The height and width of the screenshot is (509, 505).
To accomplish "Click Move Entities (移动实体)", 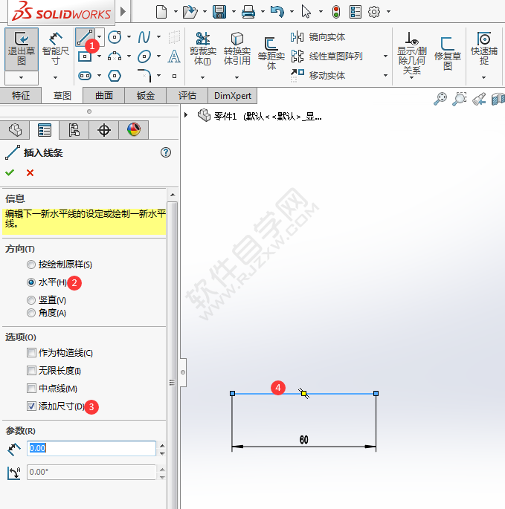I will (x=318, y=75).
